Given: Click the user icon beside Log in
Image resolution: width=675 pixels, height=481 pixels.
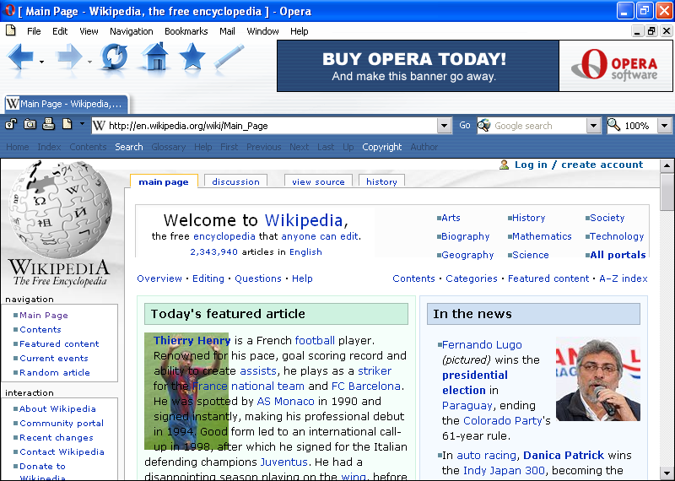Looking at the screenshot, I should point(504,165).
